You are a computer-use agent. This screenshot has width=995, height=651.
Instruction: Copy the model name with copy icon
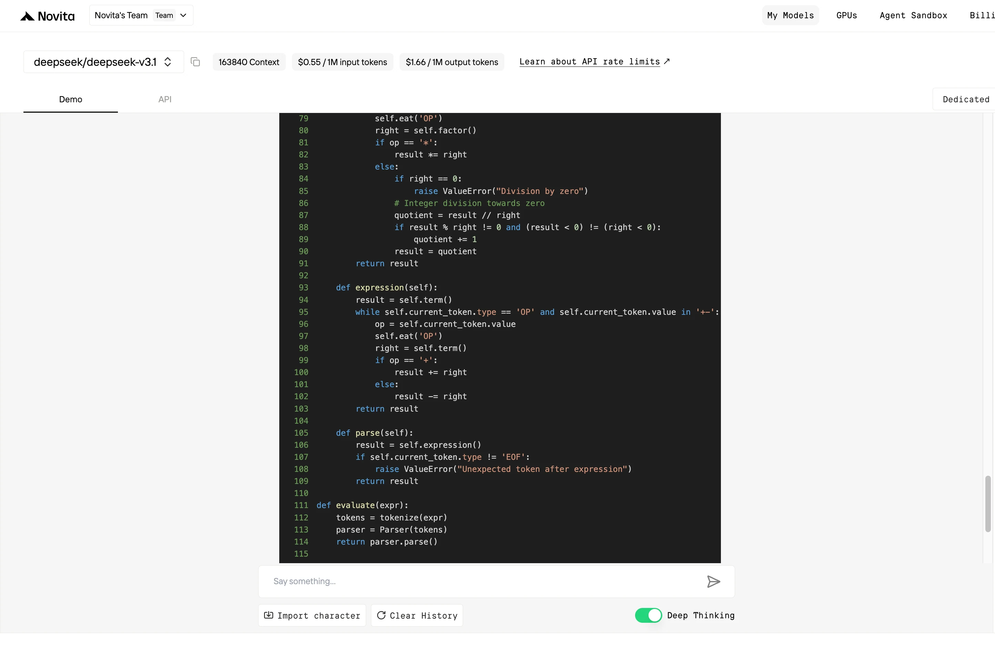point(195,62)
